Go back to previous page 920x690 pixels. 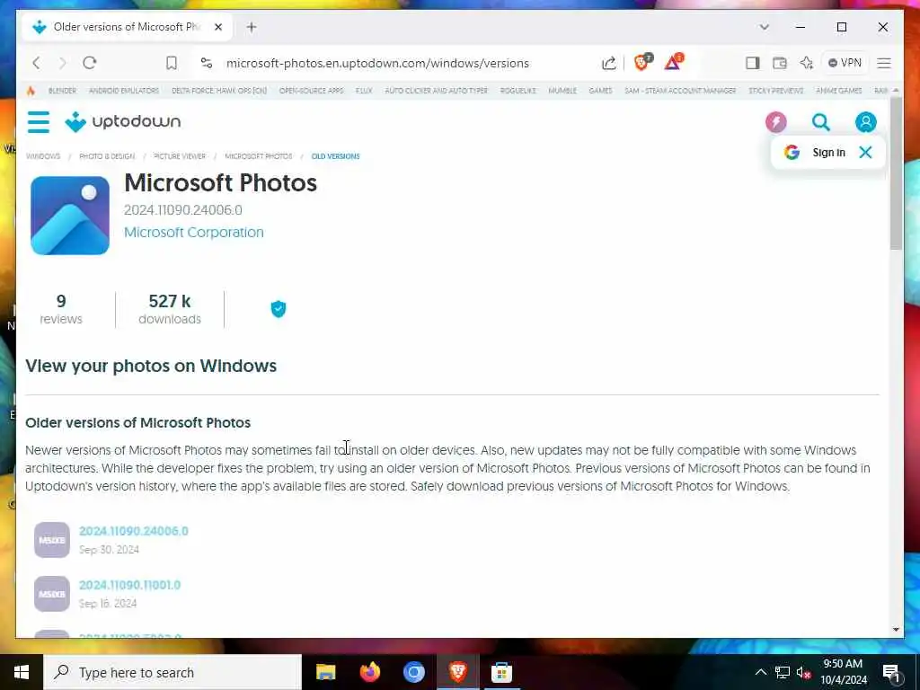[x=36, y=63]
